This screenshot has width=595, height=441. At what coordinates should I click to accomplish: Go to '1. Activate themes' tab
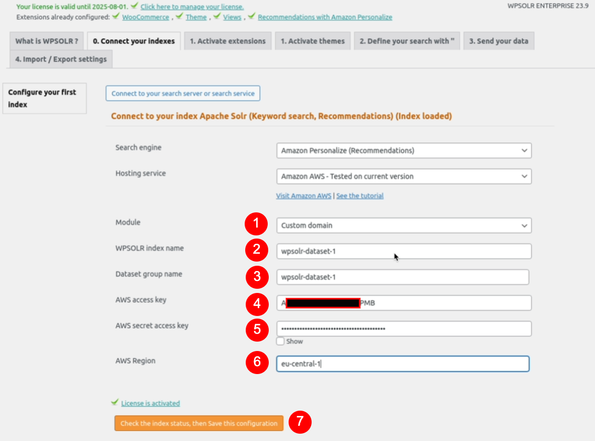tap(313, 41)
